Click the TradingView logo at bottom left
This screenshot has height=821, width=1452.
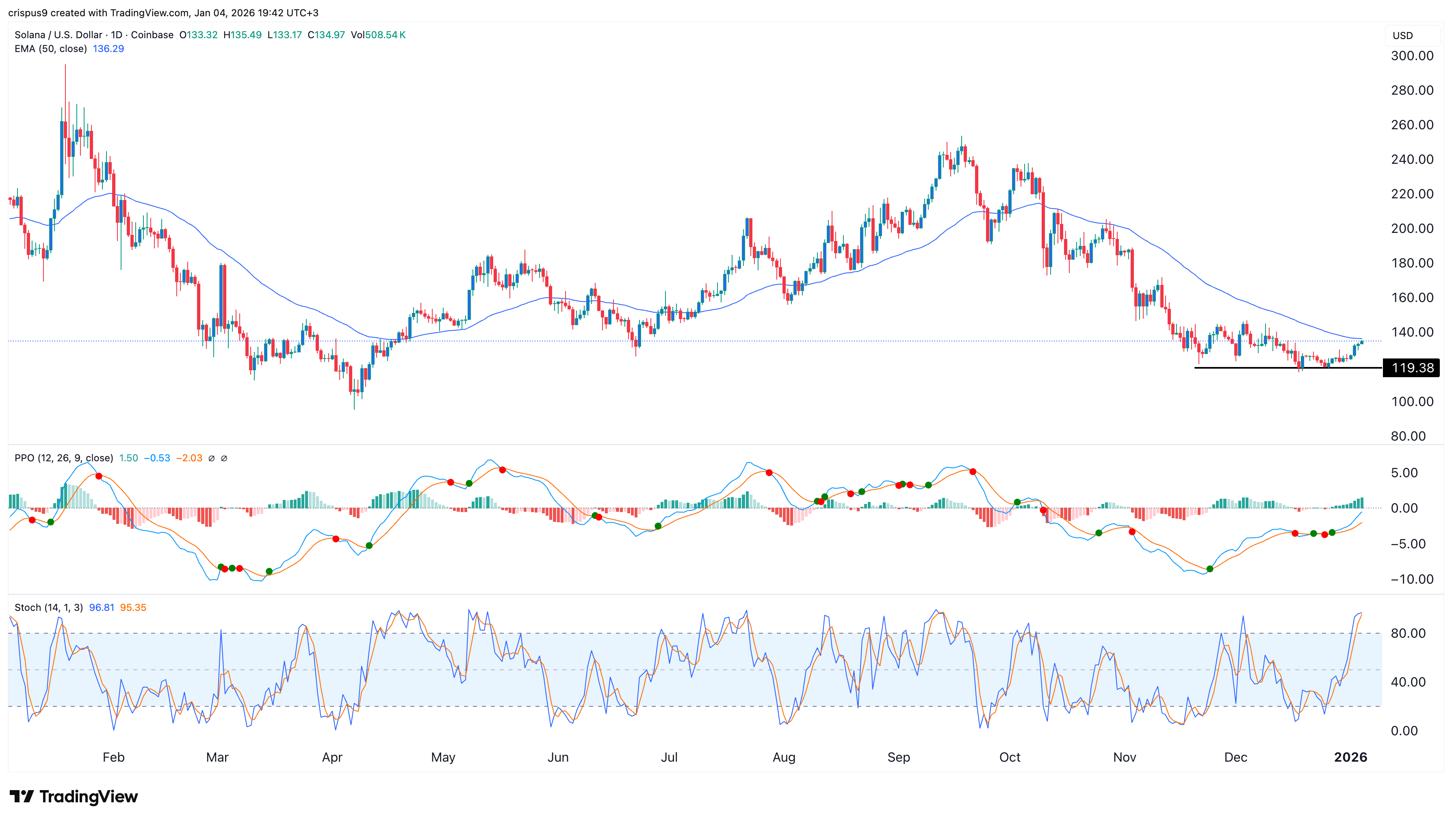click(x=74, y=796)
